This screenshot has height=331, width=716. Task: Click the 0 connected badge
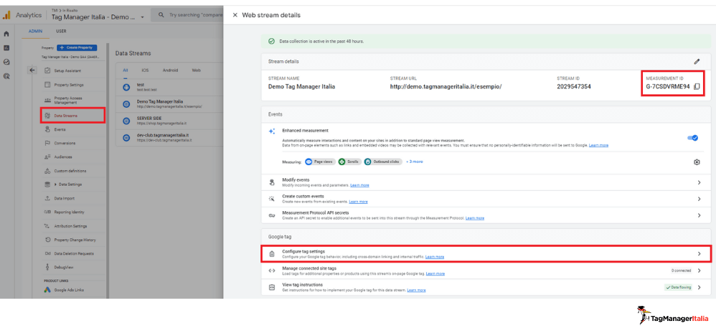[681, 270]
